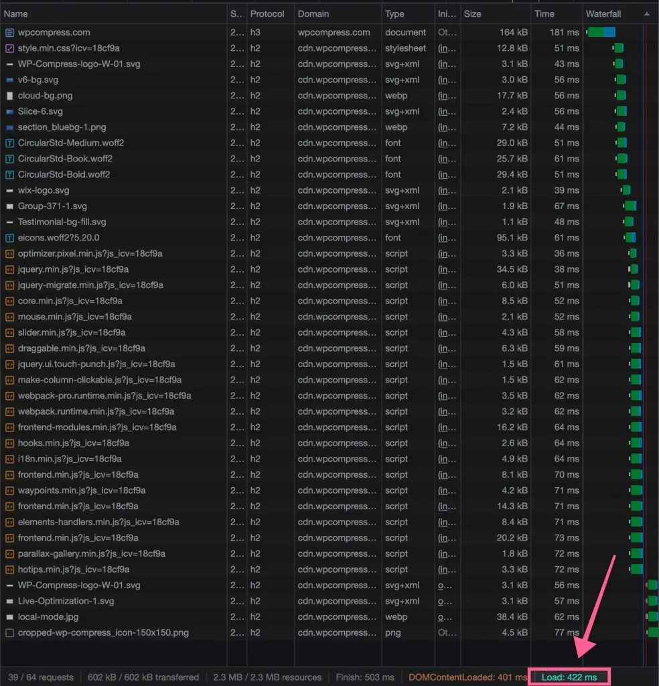This screenshot has width=659, height=686.
Task: Click script icon for hotips.min.js
Action: (9, 569)
